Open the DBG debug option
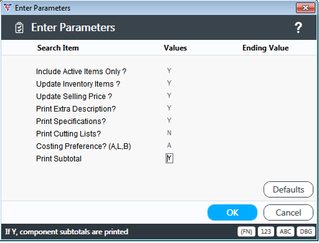Viewport: 319px width, 243px height. pos(306,232)
